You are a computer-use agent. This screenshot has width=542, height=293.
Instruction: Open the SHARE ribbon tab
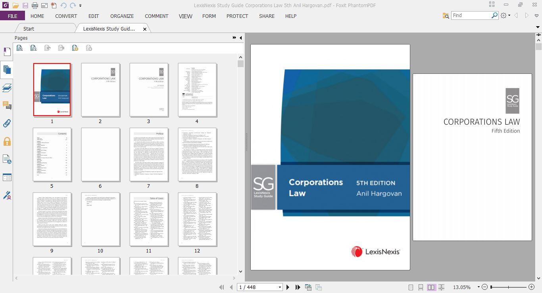[267, 16]
